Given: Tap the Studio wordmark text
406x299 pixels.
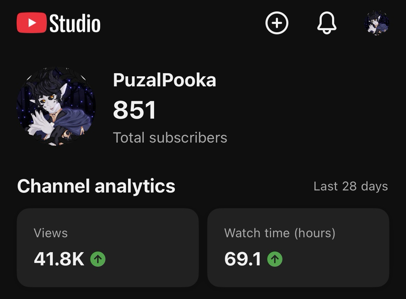Looking at the screenshot, I should 75,23.
